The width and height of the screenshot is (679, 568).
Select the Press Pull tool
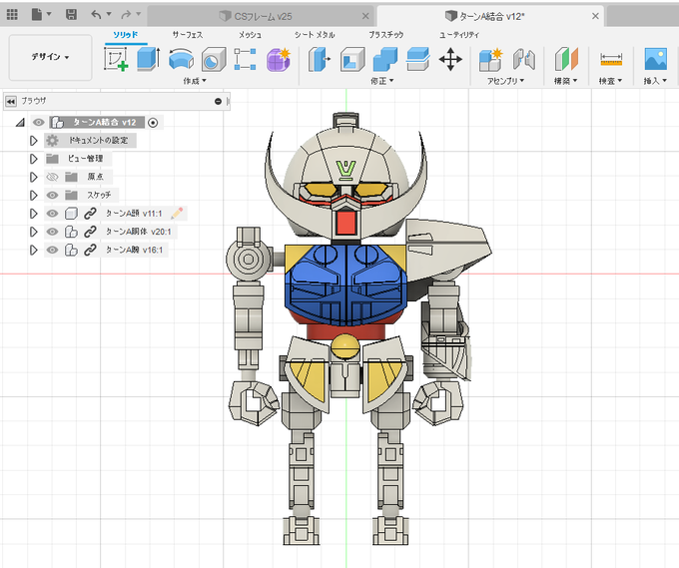point(320,59)
